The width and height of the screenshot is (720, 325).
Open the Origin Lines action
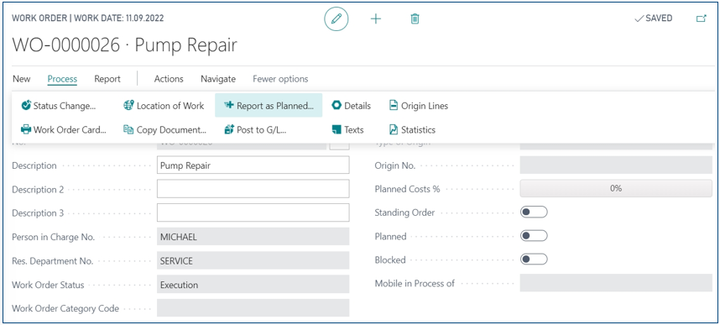419,106
